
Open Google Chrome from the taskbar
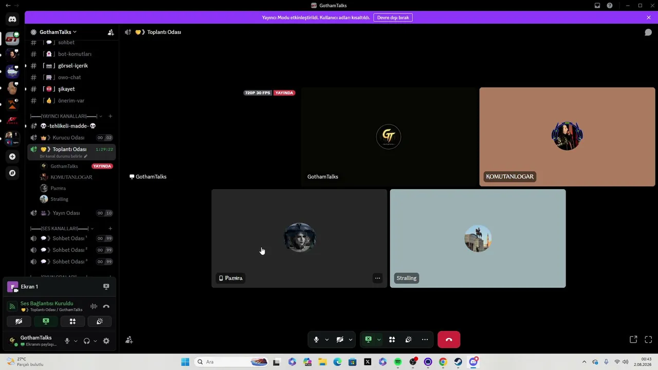pos(443,362)
